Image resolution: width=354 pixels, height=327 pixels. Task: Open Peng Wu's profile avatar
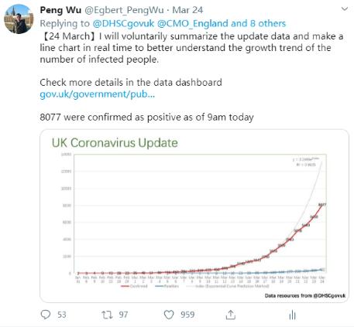19,19
